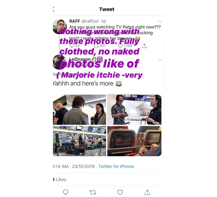Like RAFF's tweet showing 1,159 likes

coord(120,46)
